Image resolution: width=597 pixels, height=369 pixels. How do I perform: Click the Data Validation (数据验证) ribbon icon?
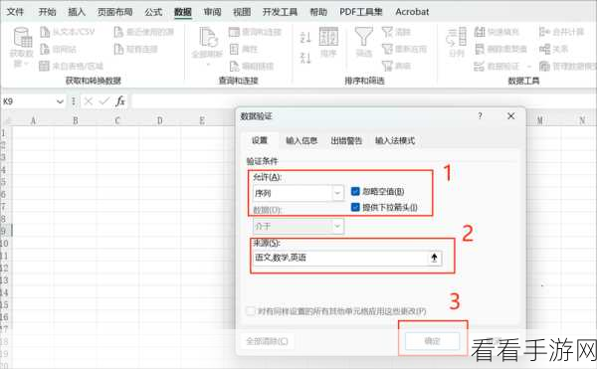(479, 67)
